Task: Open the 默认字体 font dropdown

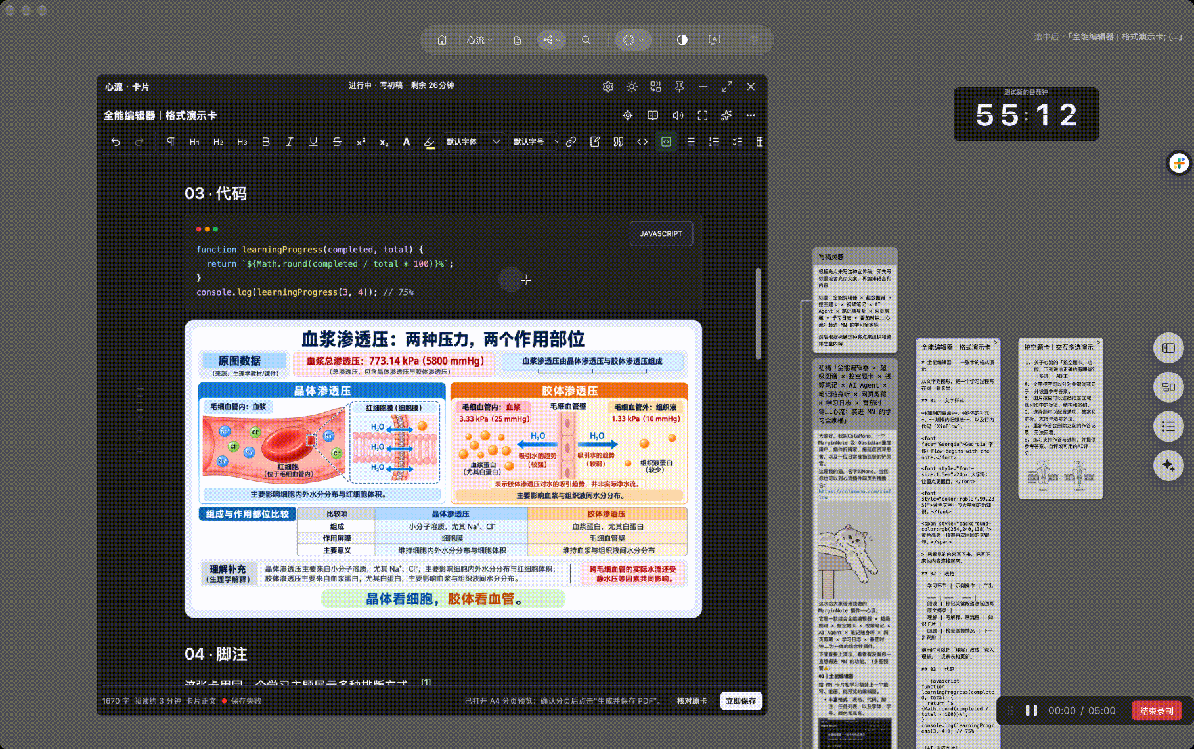Action: click(473, 142)
